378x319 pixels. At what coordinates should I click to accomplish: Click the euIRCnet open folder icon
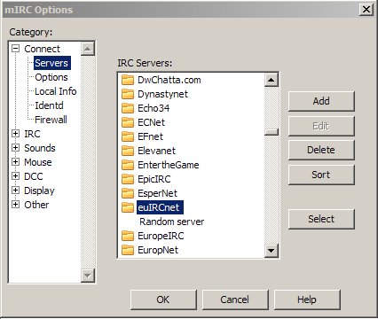(x=128, y=207)
